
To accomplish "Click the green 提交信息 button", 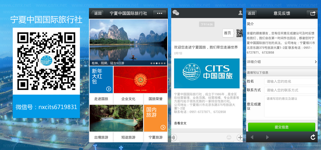I will [282, 127].
